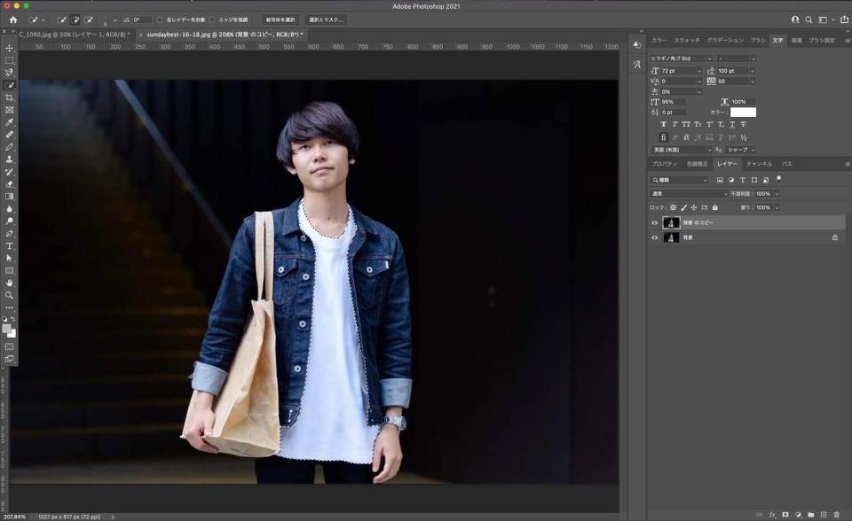Toggle the 背景 layer's eye icon
The height and width of the screenshot is (521, 852).
click(654, 237)
